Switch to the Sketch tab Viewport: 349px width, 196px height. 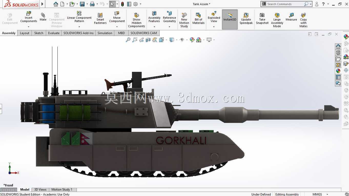(x=39, y=33)
